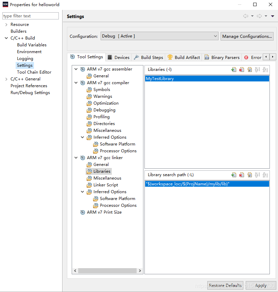Add a new library entry in Libraries (-l)
The height and width of the screenshot is (292, 278).
tap(233, 70)
